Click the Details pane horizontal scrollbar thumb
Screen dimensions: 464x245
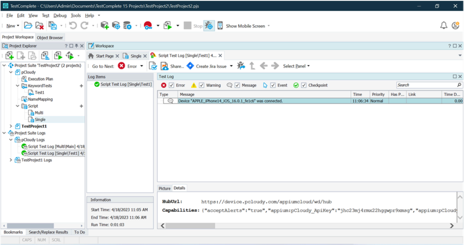190,226
